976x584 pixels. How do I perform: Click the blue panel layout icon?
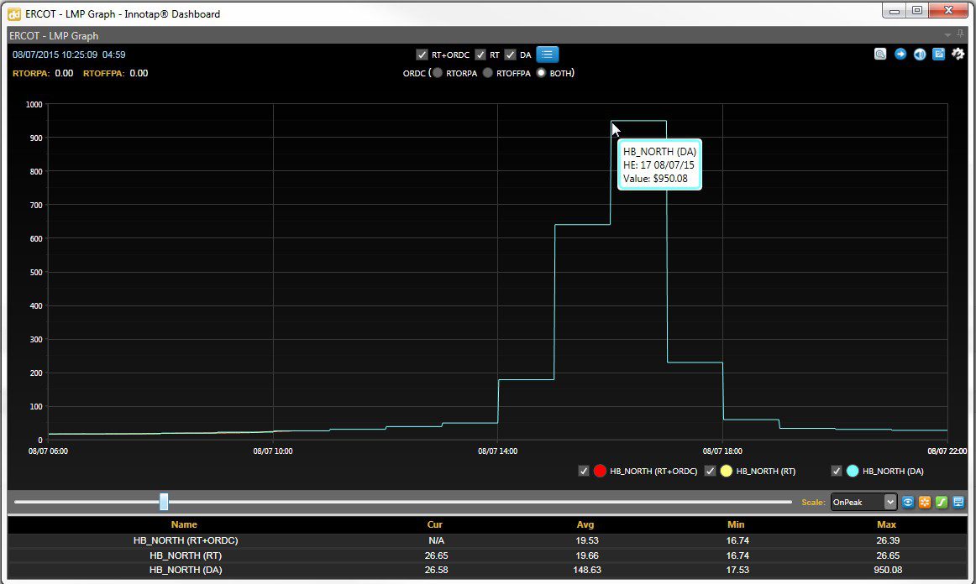click(x=958, y=502)
